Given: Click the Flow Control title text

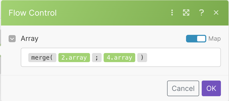Looking at the screenshot, I should coord(33,13).
